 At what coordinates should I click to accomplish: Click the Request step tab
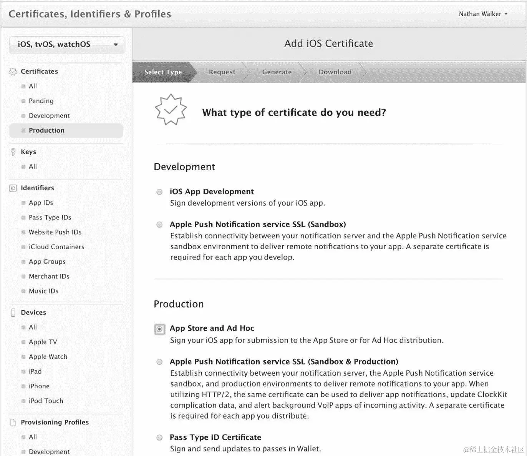pos(222,72)
